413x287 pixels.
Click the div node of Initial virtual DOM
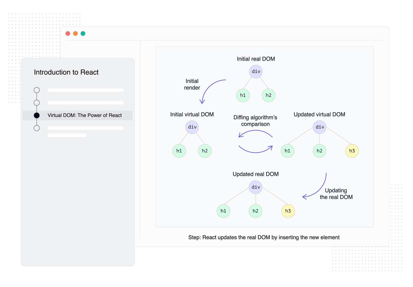pos(192,127)
